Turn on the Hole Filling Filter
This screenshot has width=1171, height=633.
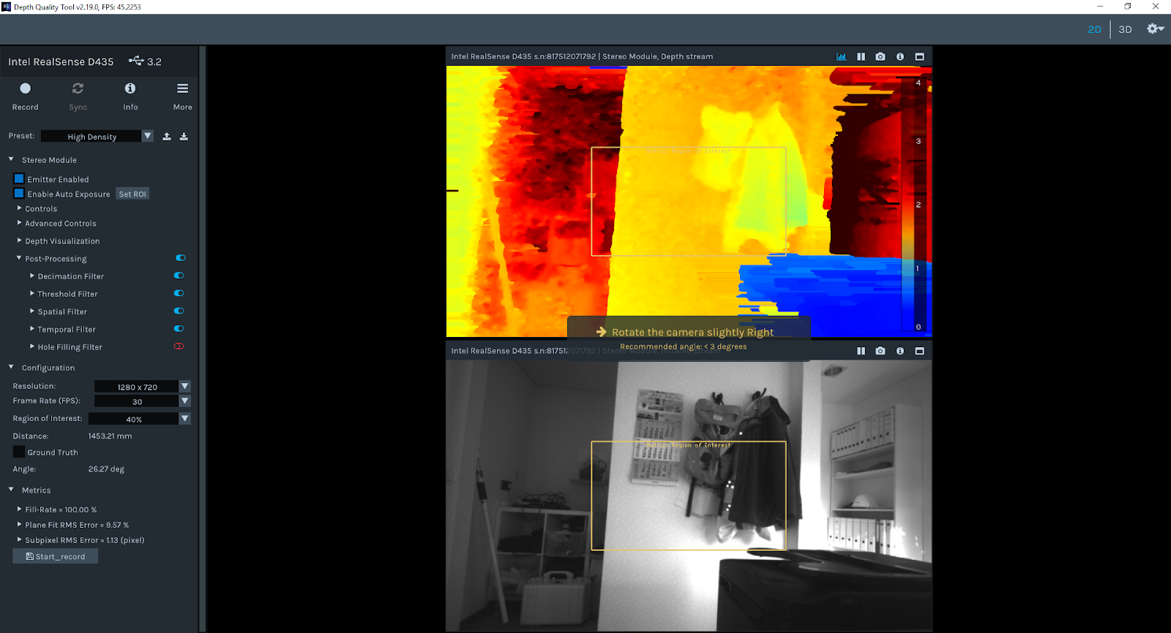pos(179,346)
